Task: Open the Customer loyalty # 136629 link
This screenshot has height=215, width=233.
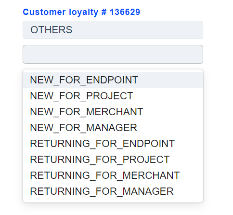Action: [x=81, y=12]
